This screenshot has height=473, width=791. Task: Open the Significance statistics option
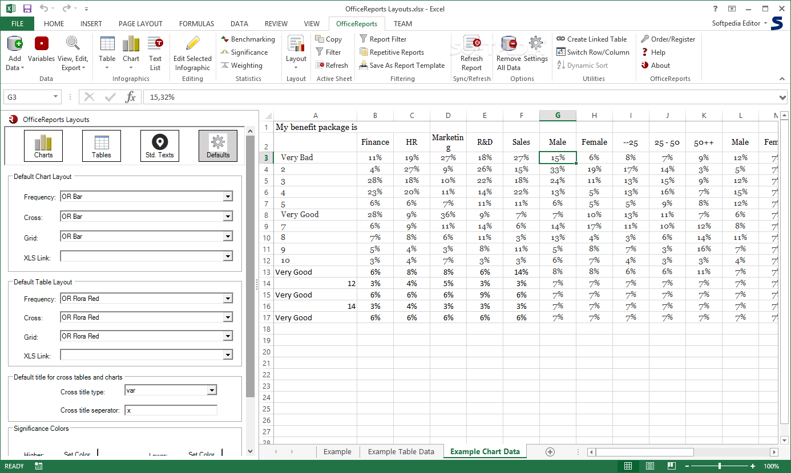(x=245, y=52)
